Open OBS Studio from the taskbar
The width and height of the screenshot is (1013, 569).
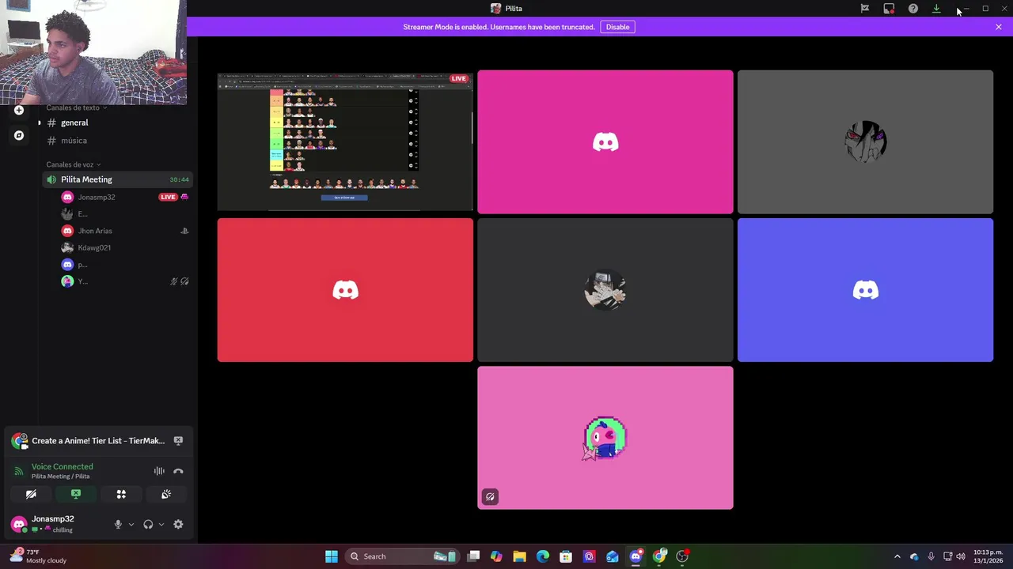pyautogui.click(x=682, y=556)
